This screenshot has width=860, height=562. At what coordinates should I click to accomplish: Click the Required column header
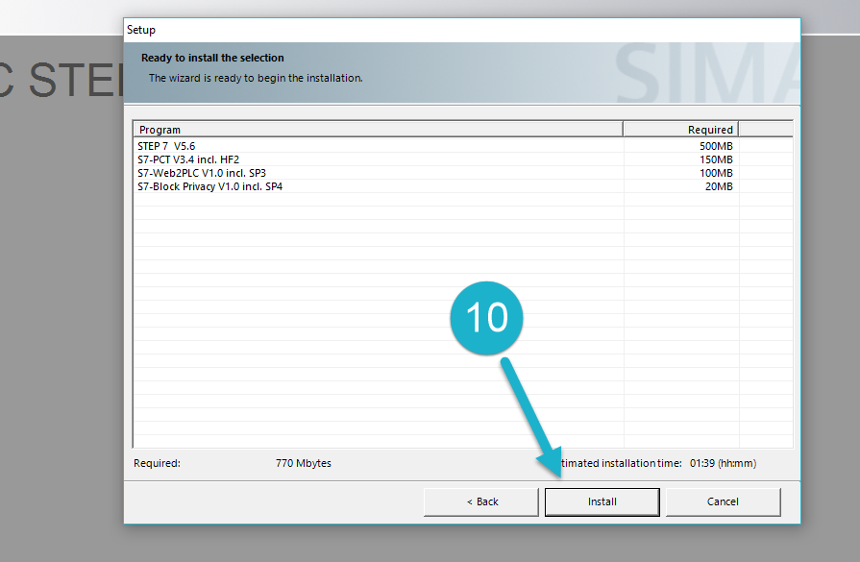[x=680, y=130]
